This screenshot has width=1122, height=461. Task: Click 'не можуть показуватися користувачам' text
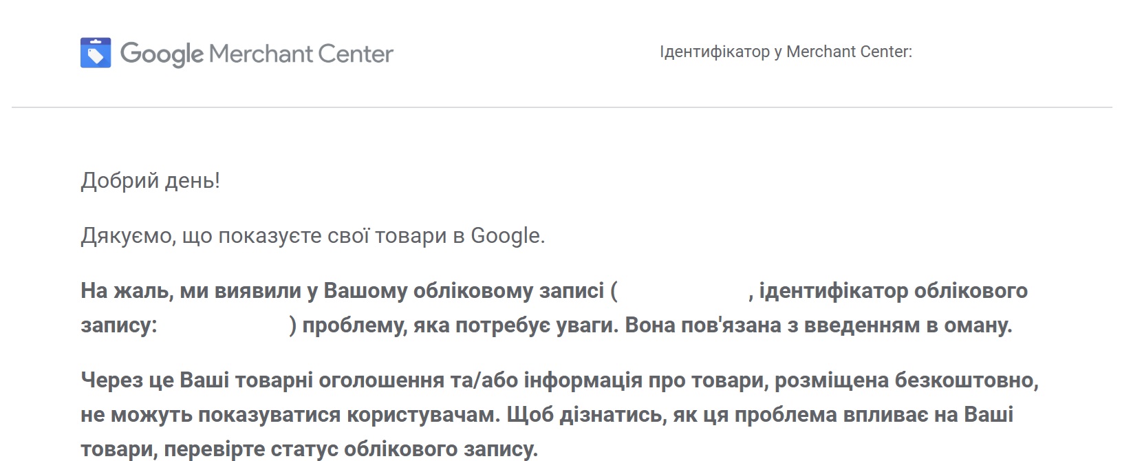point(290,415)
